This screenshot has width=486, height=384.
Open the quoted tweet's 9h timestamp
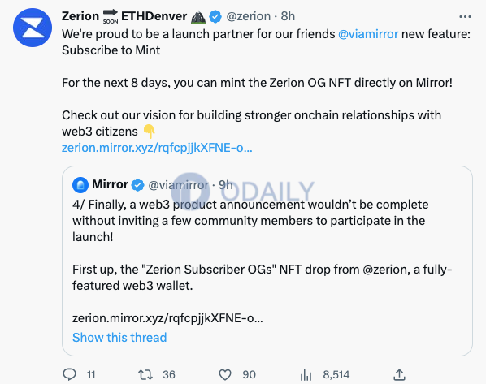pyautogui.click(x=226, y=185)
